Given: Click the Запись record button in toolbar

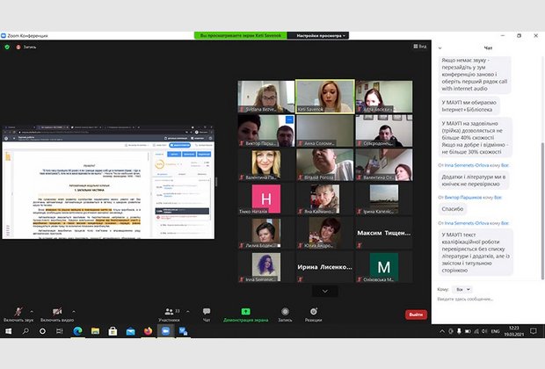Looking at the screenshot, I should coord(285,315).
